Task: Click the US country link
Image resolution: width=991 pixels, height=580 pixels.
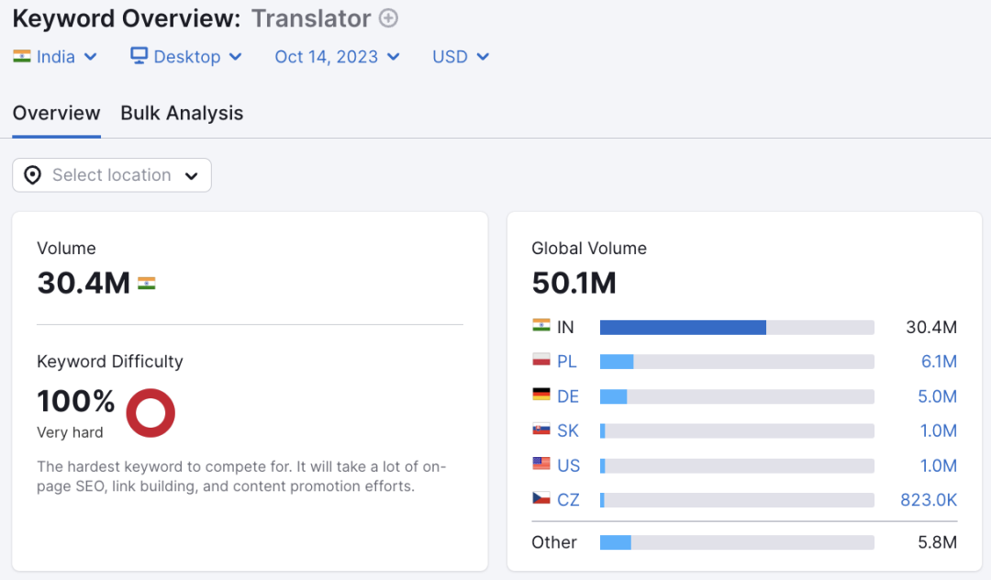Action: point(568,466)
